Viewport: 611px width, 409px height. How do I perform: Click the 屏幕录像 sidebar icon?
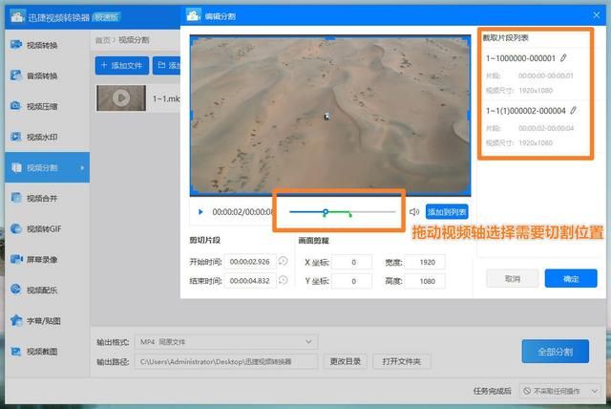(x=16, y=259)
